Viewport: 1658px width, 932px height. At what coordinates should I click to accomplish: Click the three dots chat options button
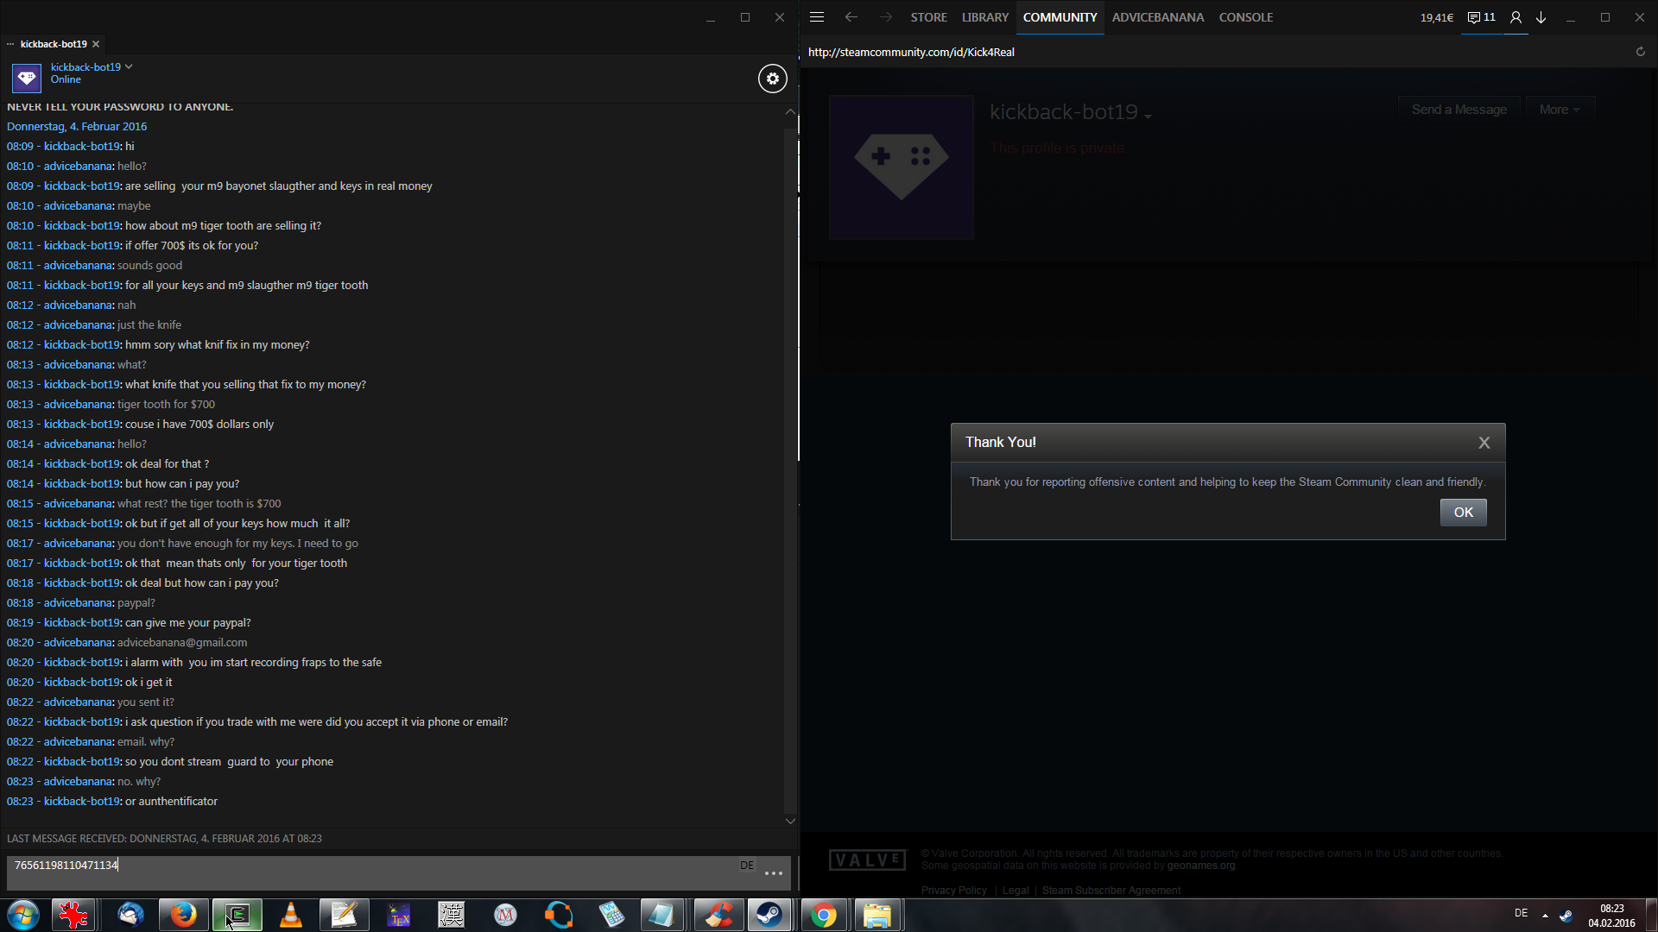[773, 873]
